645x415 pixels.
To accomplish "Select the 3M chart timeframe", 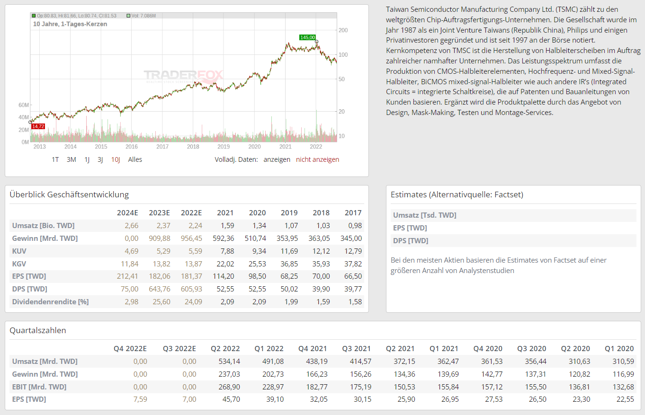I will click(x=72, y=159).
